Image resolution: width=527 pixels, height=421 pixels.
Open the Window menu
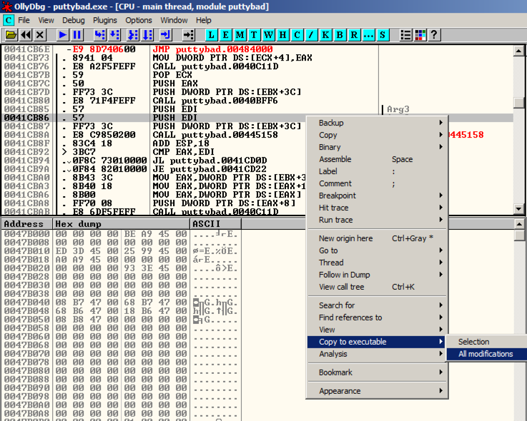174,20
